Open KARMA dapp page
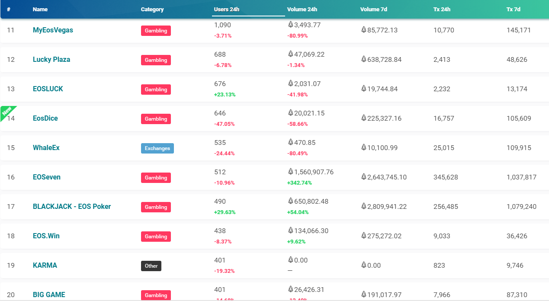 click(x=45, y=266)
